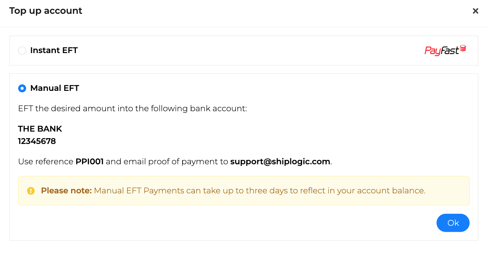Click the PPI001 reference code

[90, 161]
